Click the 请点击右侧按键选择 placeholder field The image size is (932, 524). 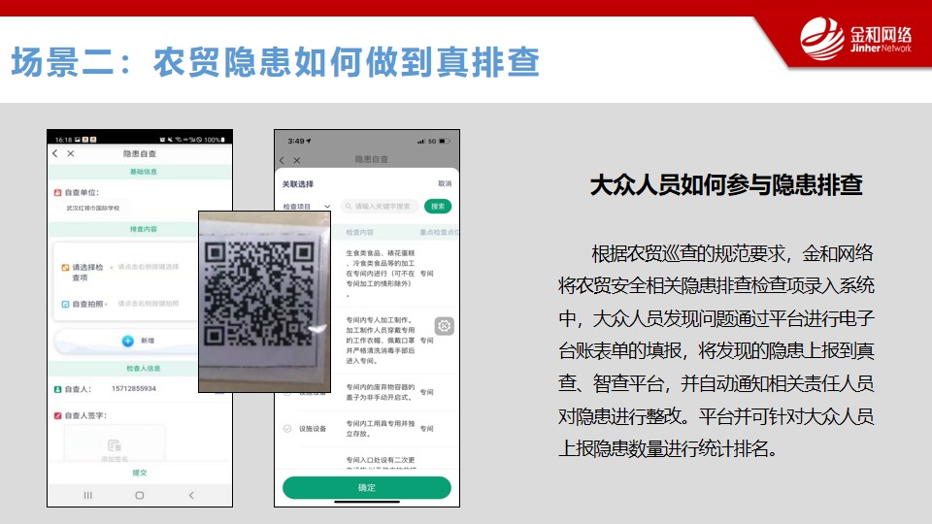(148, 268)
